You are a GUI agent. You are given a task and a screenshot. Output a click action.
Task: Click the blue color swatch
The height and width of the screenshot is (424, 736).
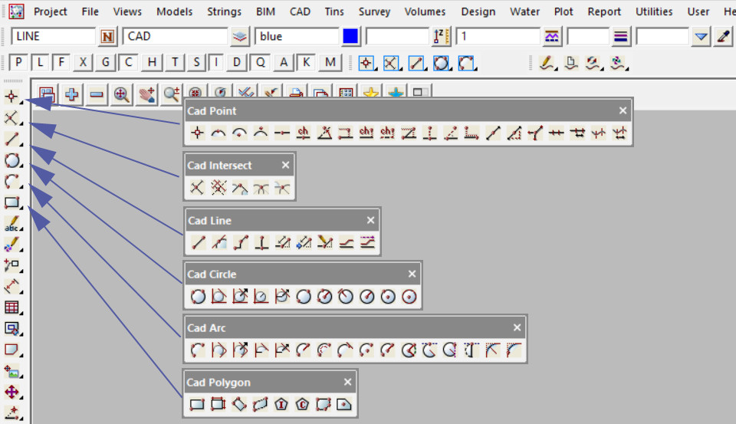coord(350,36)
